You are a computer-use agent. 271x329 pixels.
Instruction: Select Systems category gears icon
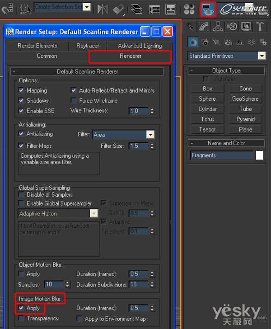point(263,42)
